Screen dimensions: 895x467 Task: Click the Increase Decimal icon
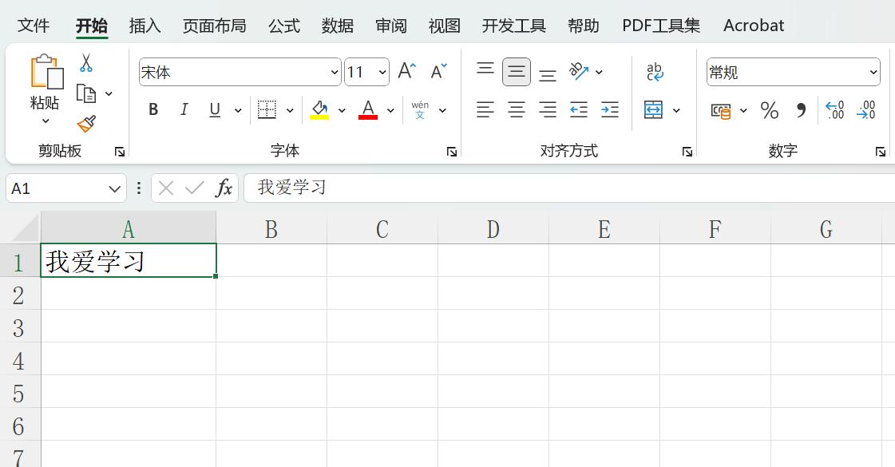point(834,111)
